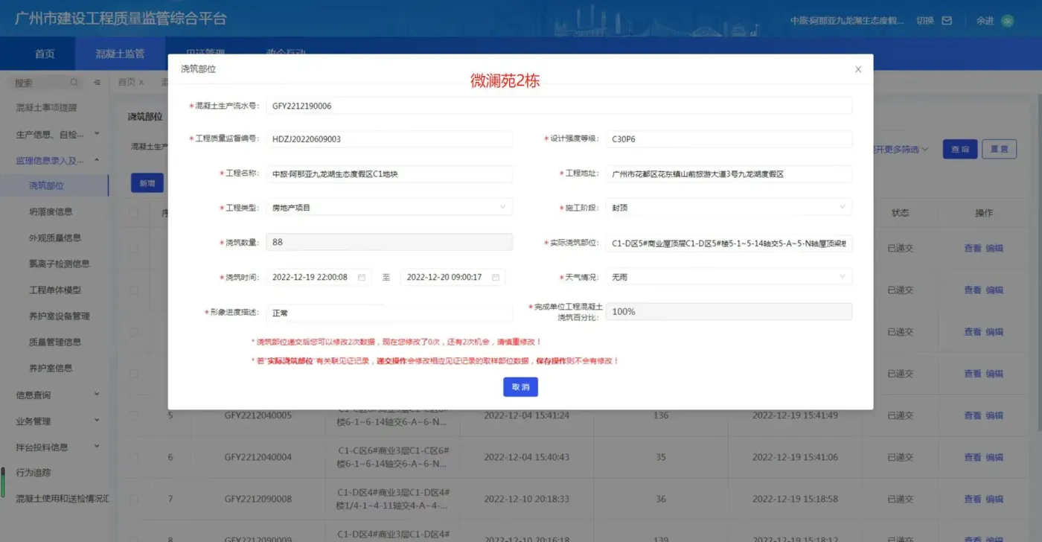Tick the checkbox in row 6

[x=134, y=457]
